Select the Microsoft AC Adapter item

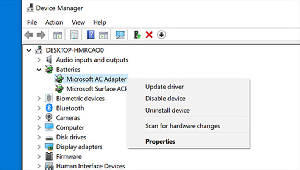(x=96, y=79)
